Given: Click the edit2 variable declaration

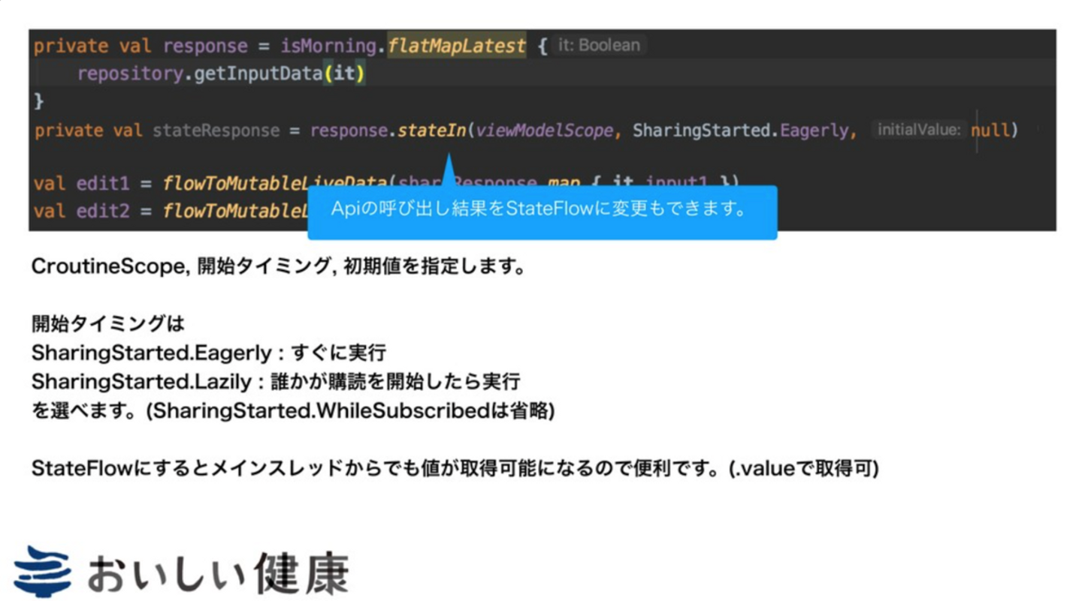Looking at the screenshot, I should point(98,211).
